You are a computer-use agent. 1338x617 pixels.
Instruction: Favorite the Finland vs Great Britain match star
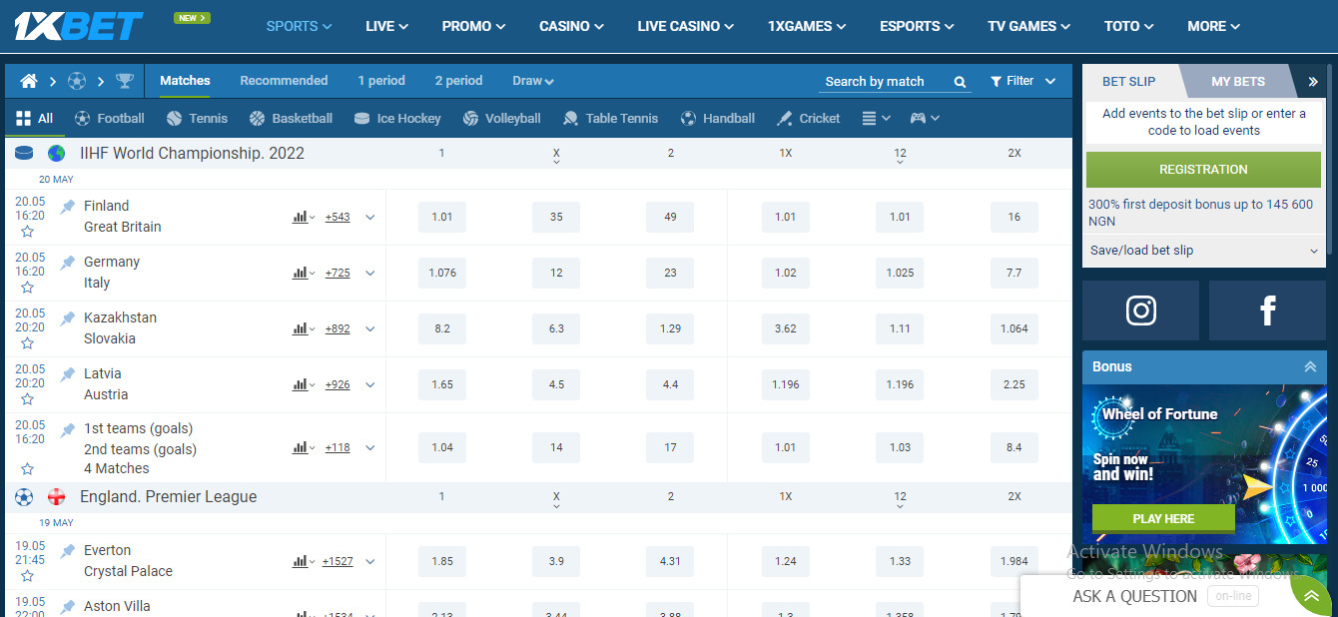tap(27, 232)
